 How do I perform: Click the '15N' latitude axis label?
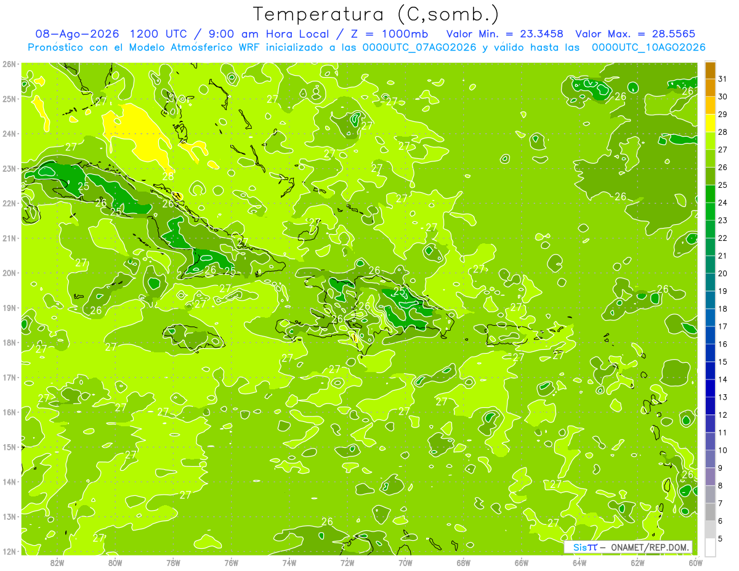[9, 447]
